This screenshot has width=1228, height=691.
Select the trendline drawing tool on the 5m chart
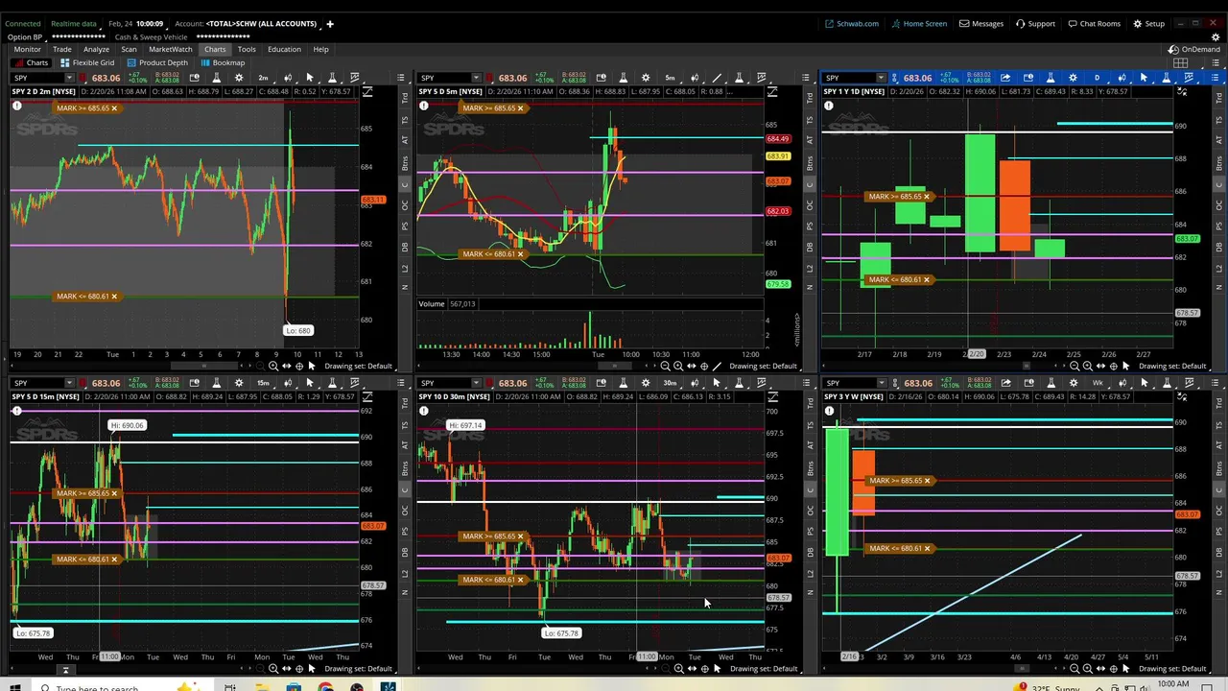point(717,78)
